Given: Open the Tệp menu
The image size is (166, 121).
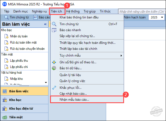Looking at the screenshot, I should click(x=6, y=11).
